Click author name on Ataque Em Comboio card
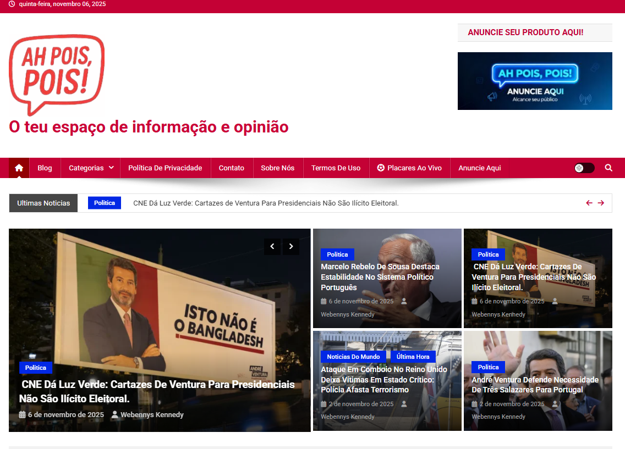This screenshot has width=625, height=449. point(348,417)
